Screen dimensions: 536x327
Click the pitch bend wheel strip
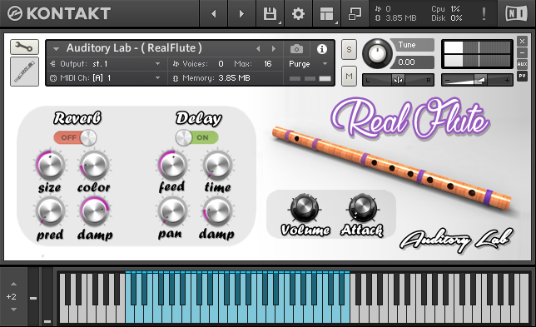click(33, 296)
